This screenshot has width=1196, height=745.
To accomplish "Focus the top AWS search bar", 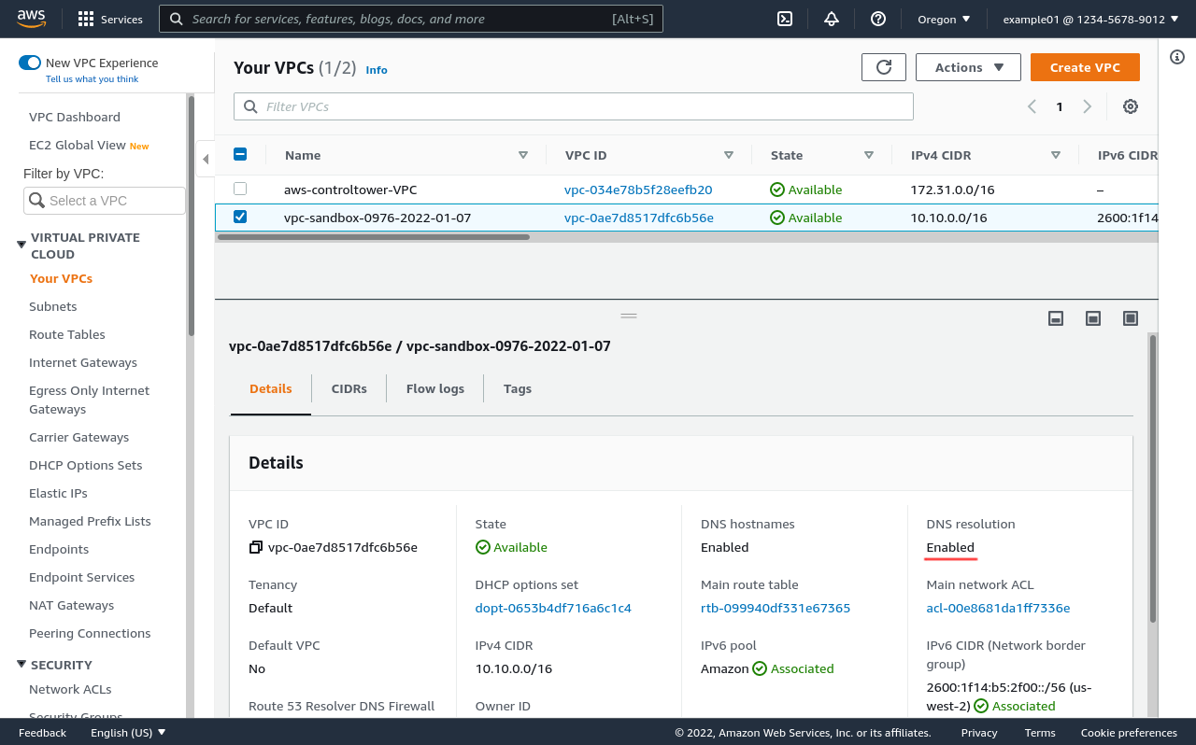I will (x=411, y=19).
